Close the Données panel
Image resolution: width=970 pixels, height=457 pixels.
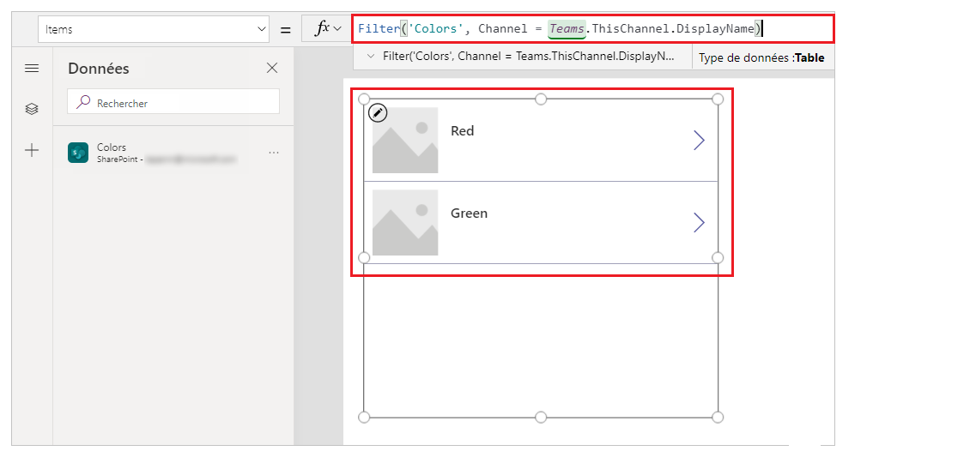(271, 68)
